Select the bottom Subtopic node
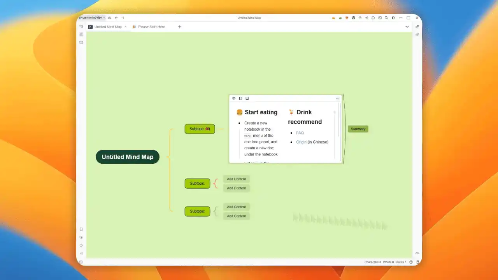 tap(197, 211)
